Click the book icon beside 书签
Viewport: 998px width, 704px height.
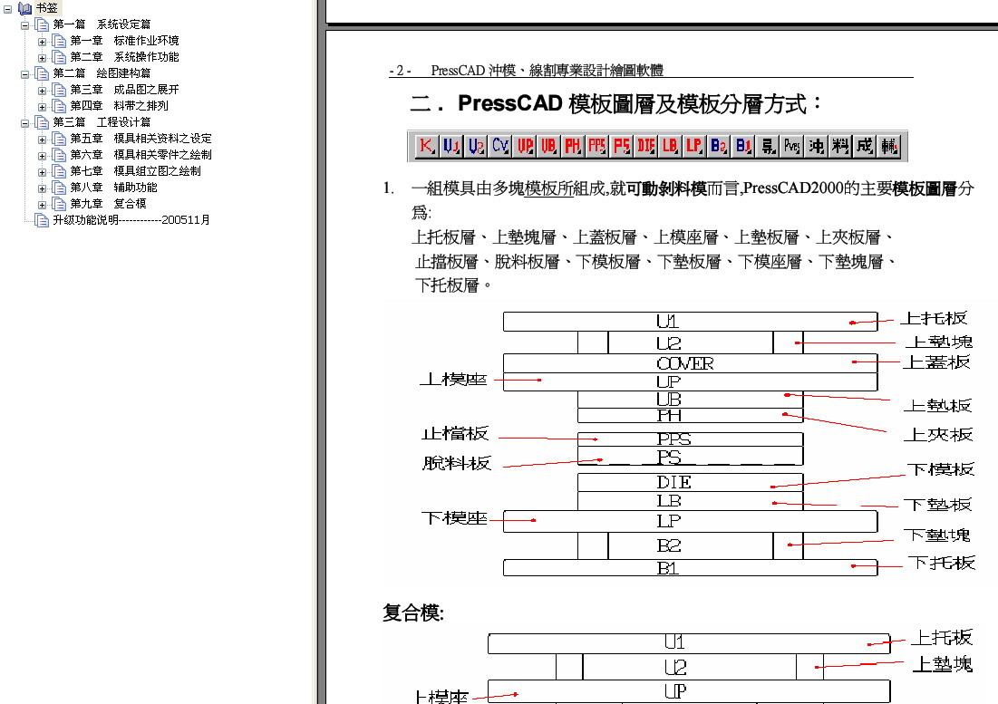[24, 8]
